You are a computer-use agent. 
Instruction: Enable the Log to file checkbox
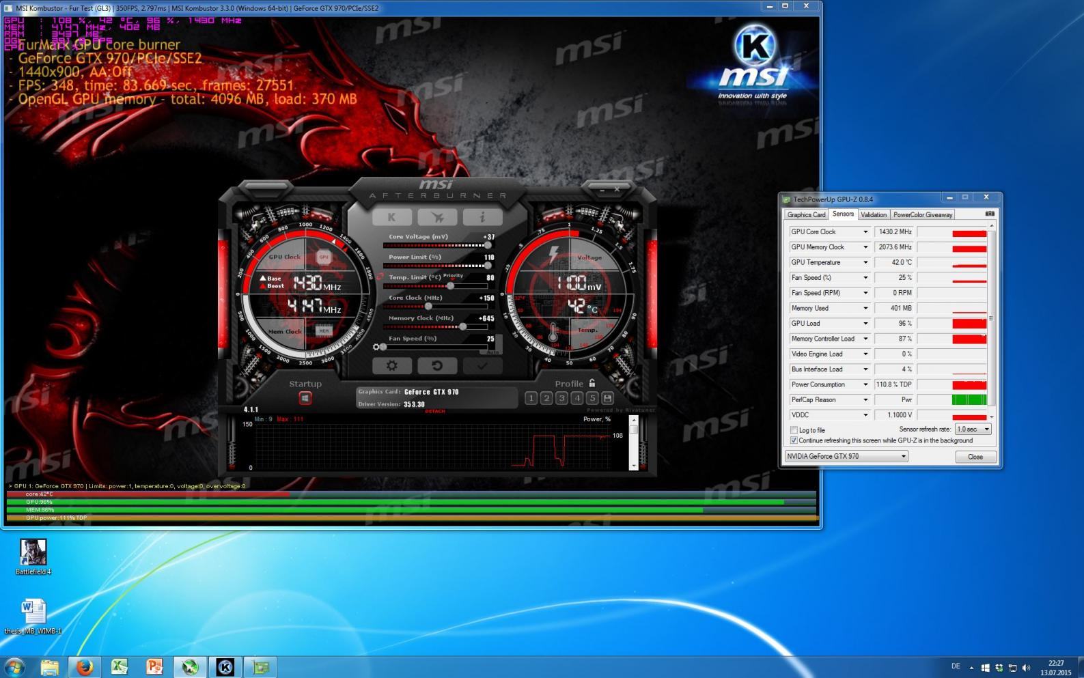pos(794,430)
